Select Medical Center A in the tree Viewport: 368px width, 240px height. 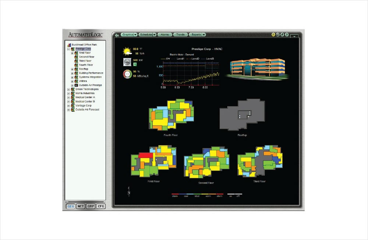85,97
